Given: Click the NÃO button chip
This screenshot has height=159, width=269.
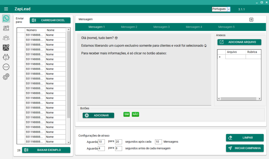Looking at the screenshot, I should (x=135, y=114).
